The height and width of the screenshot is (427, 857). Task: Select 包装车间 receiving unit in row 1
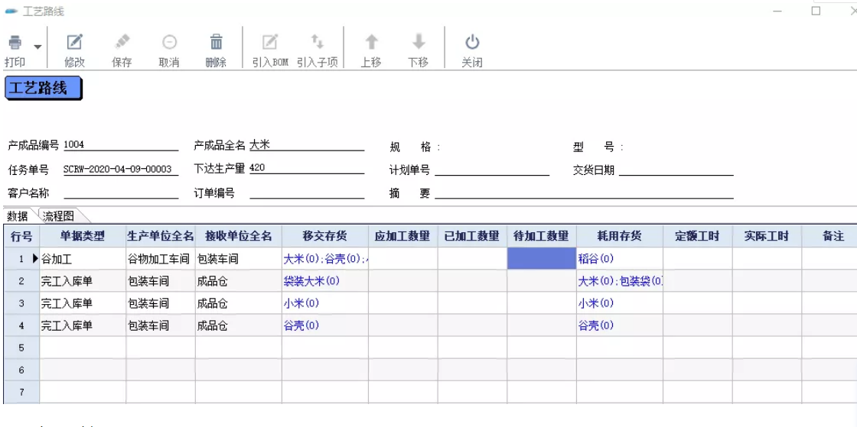(238, 258)
